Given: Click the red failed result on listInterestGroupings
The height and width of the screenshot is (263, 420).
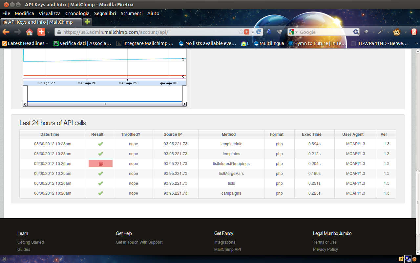Looking at the screenshot, I should click(x=100, y=163).
